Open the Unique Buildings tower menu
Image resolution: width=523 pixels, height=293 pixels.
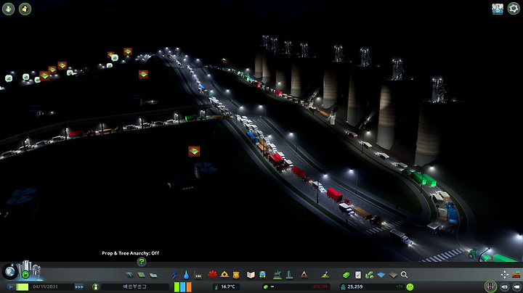289,275
